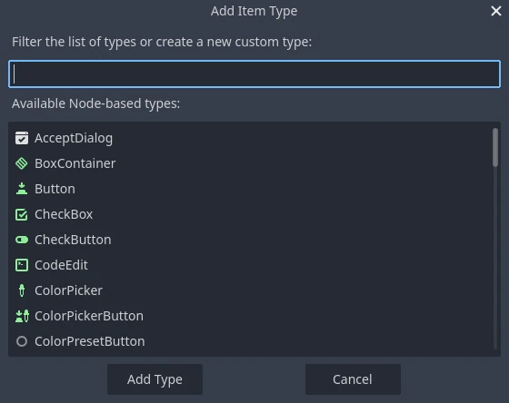The height and width of the screenshot is (403, 509).
Task: Select BoxContainer type label
Action: point(75,163)
